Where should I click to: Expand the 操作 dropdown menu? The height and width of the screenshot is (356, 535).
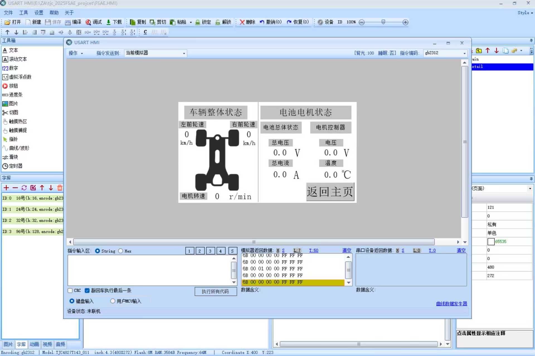tap(76, 53)
